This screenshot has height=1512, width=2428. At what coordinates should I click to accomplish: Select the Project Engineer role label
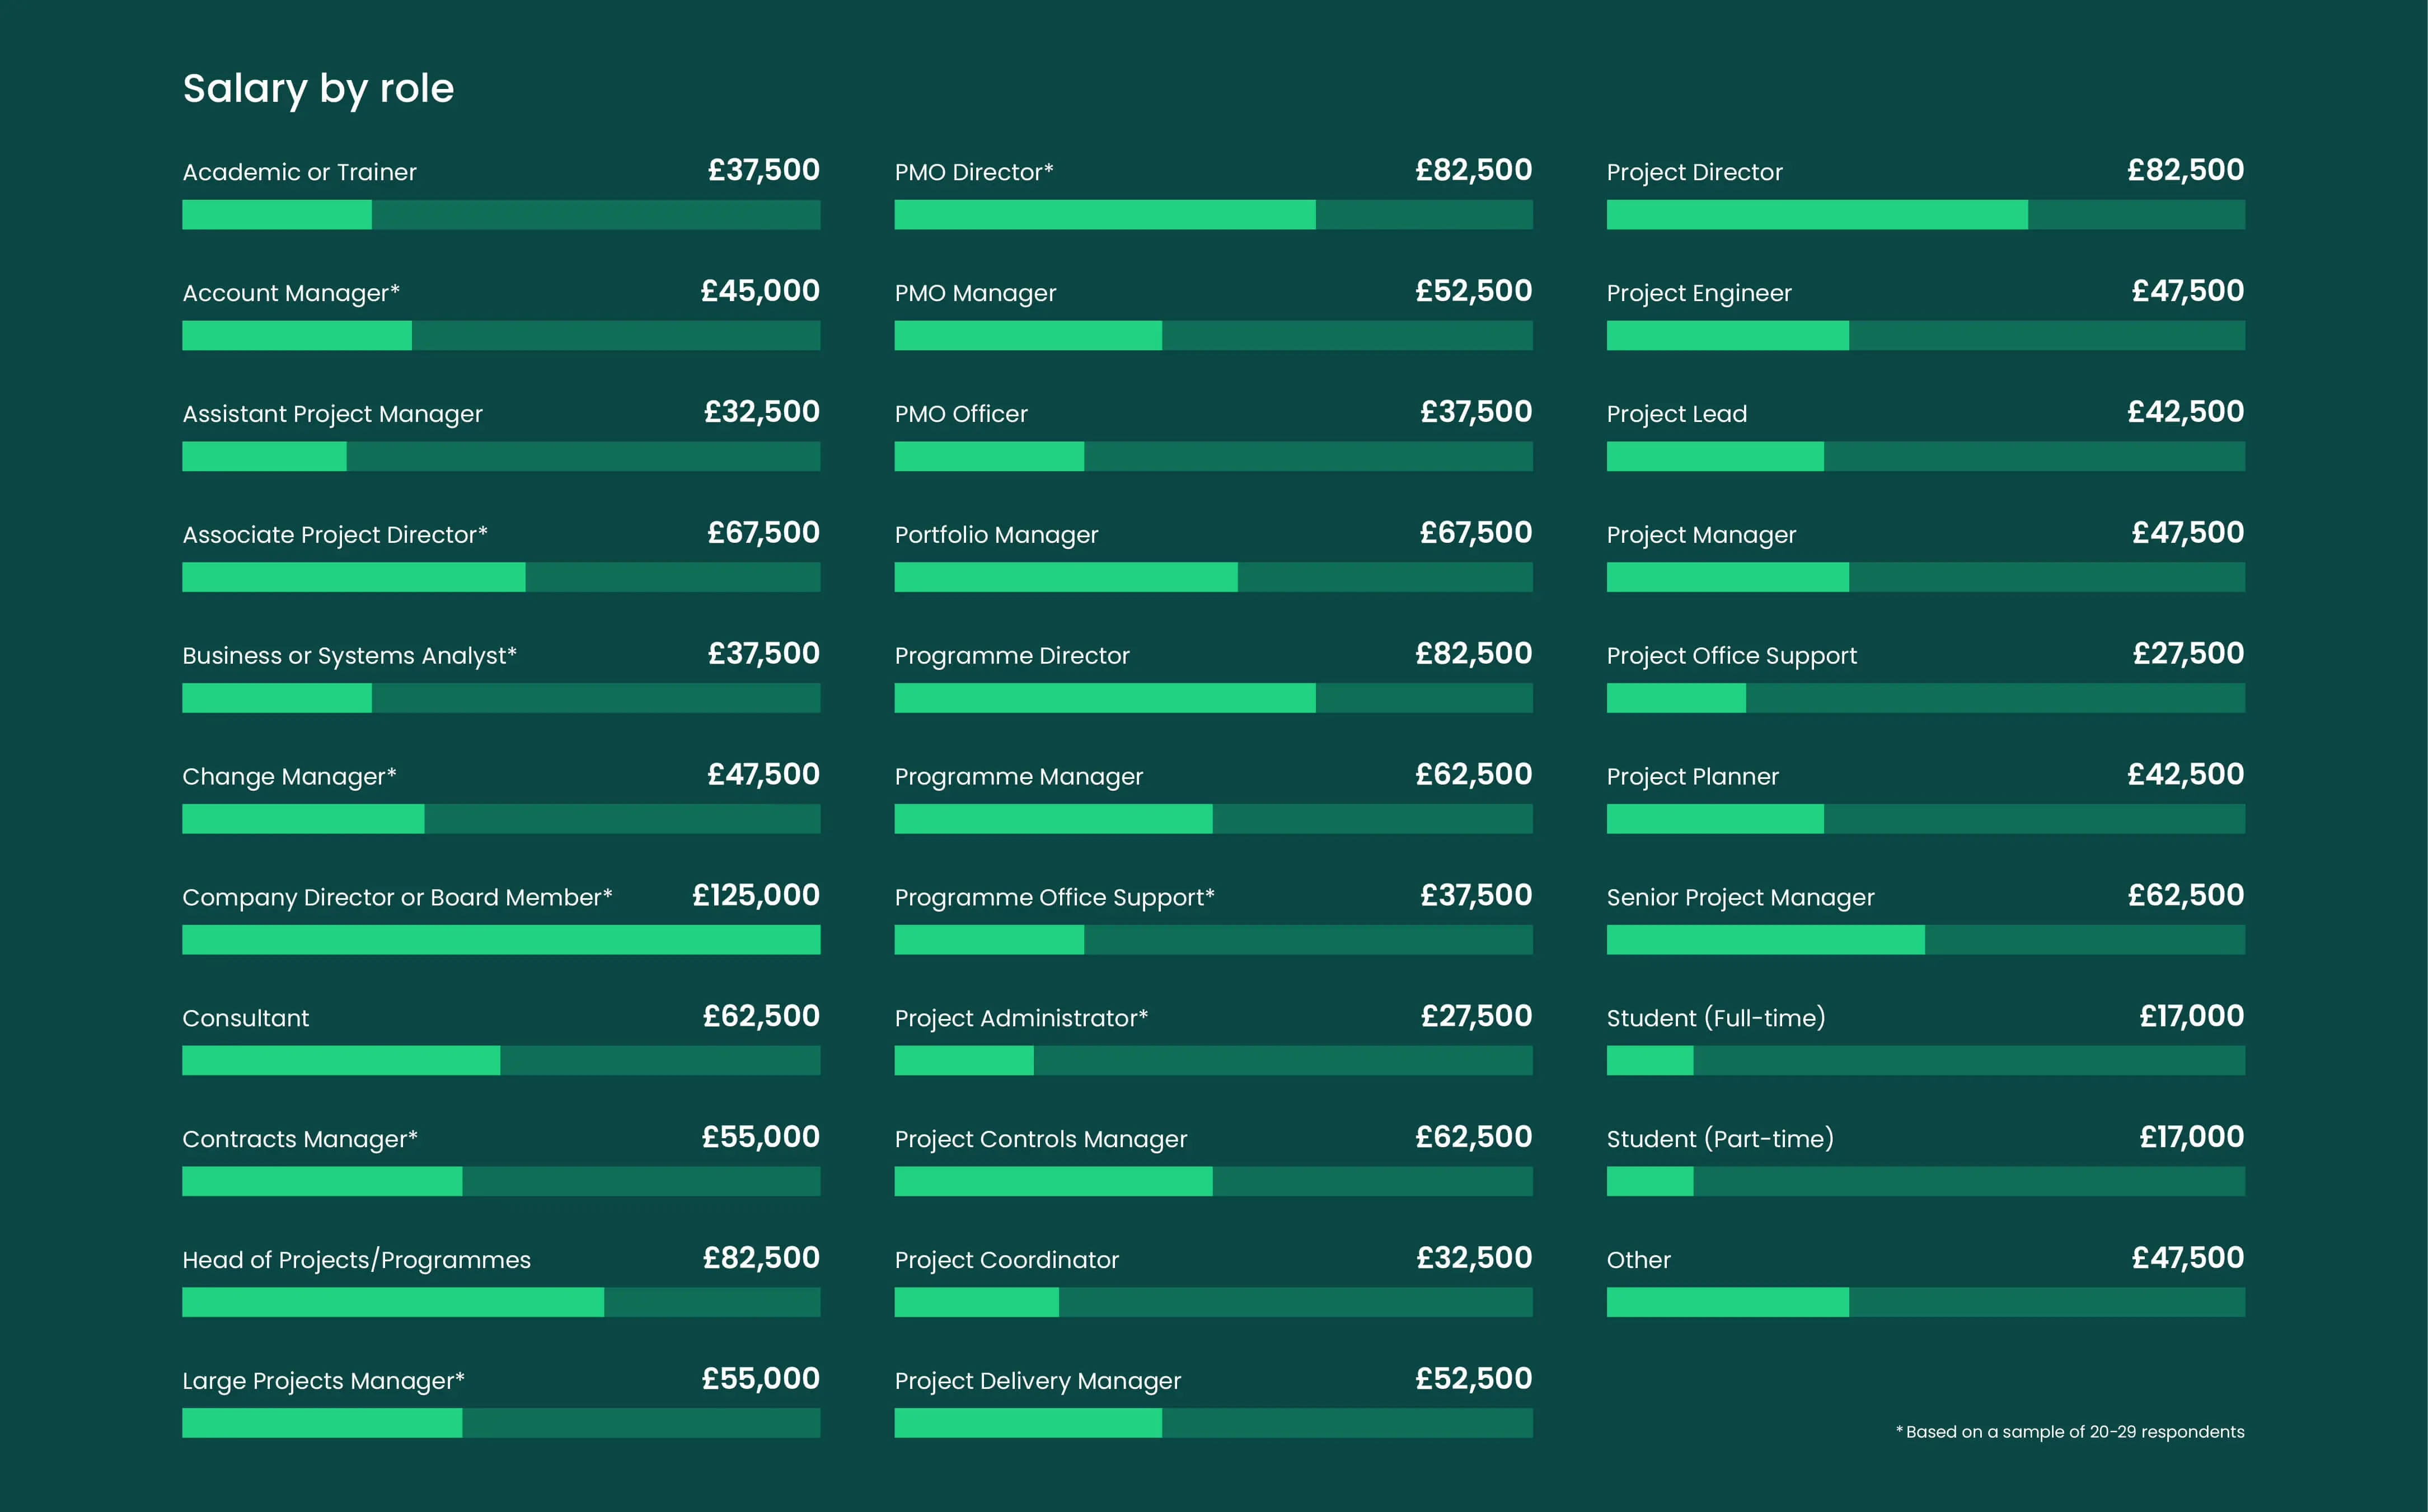[x=1698, y=293]
